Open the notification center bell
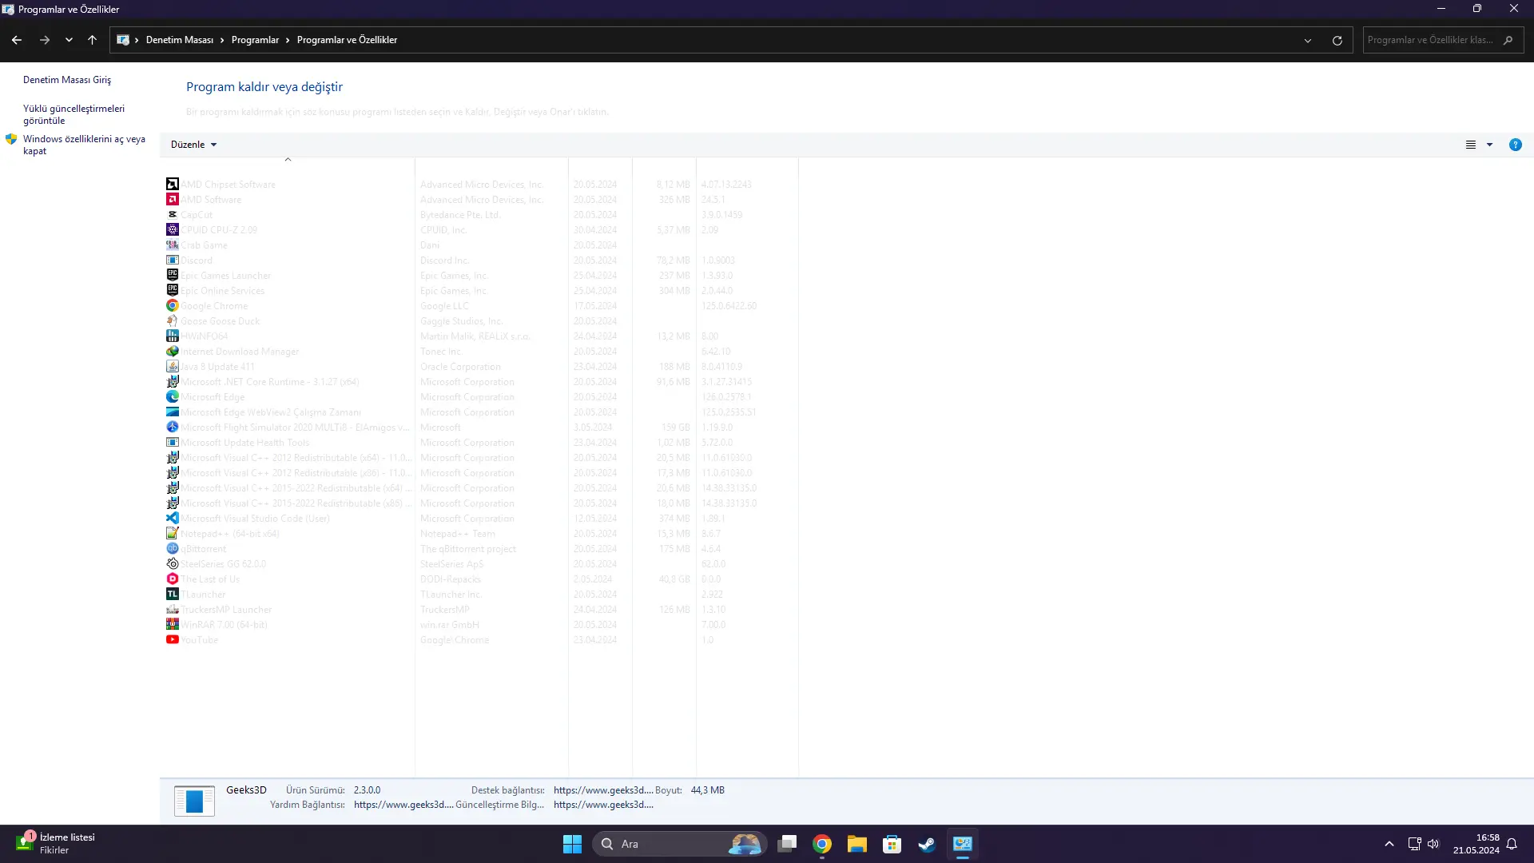The image size is (1534, 863). (1512, 844)
